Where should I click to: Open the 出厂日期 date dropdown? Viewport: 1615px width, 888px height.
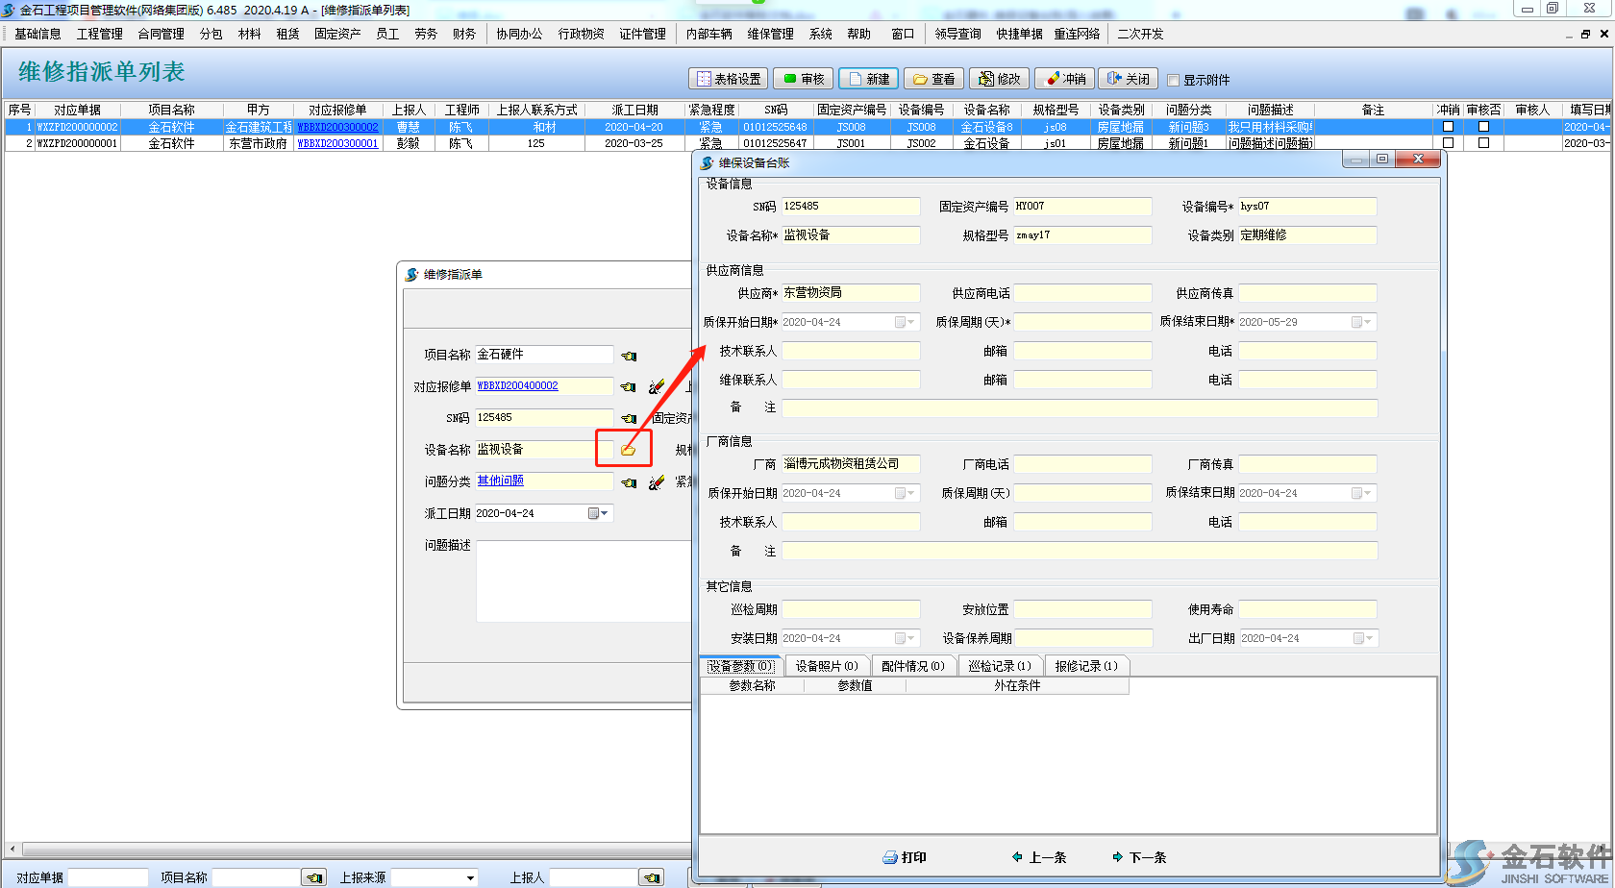pyautogui.click(x=1364, y=638)
